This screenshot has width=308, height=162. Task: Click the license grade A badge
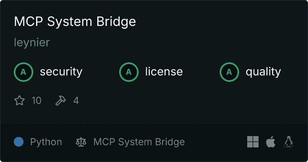pos(128,72)
